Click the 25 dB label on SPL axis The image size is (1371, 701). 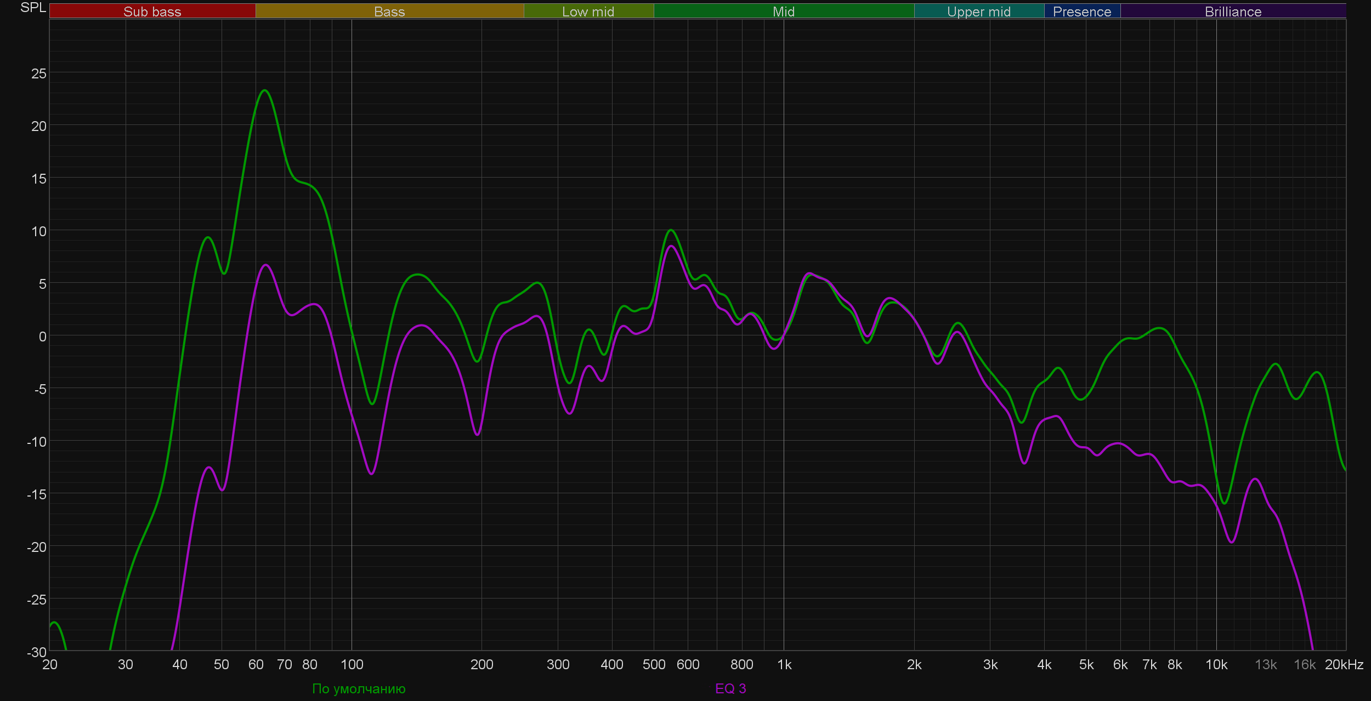[x=39, y=73]
